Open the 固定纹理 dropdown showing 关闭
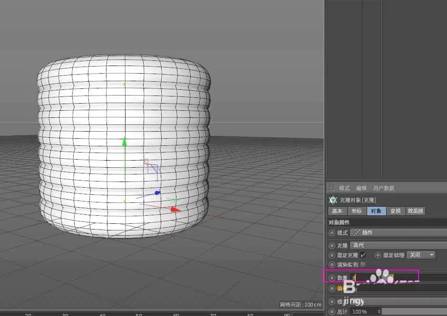The image size is (447, 316). click(x=421, y=255)
